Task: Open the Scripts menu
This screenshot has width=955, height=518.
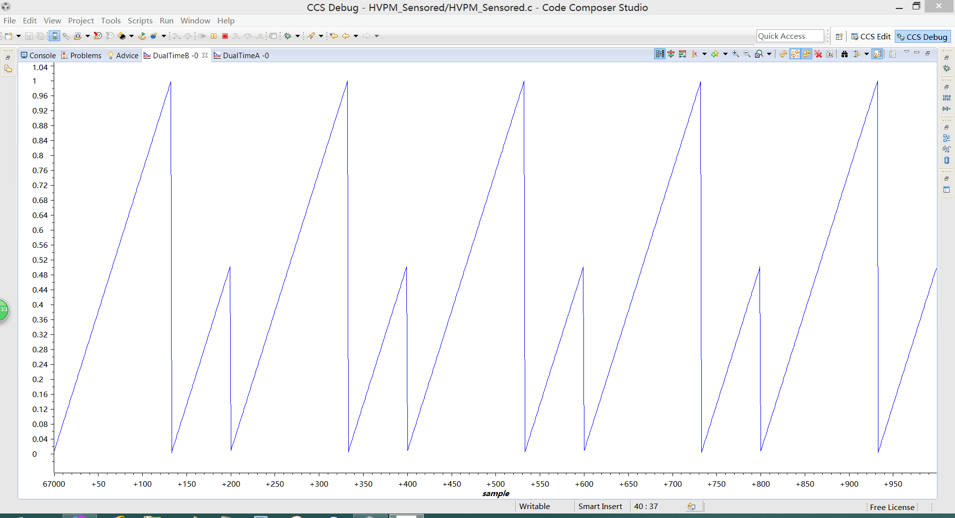Action: tap(140, 20)
